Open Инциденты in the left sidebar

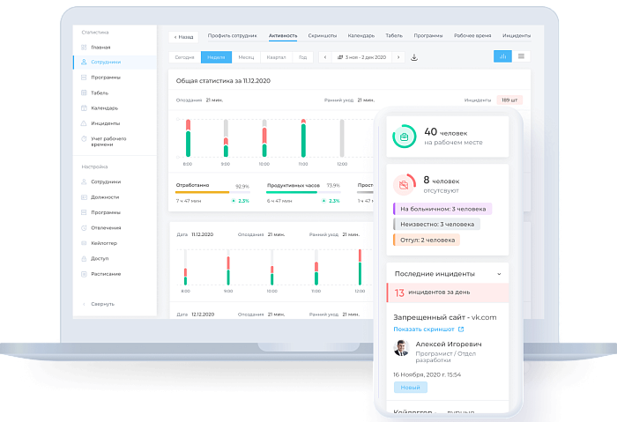click(105, 123)
